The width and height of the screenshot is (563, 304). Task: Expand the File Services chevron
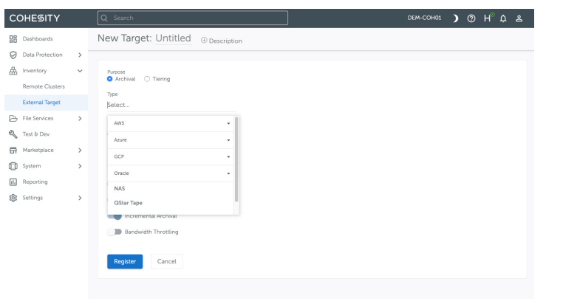click(x=80, y=118)
